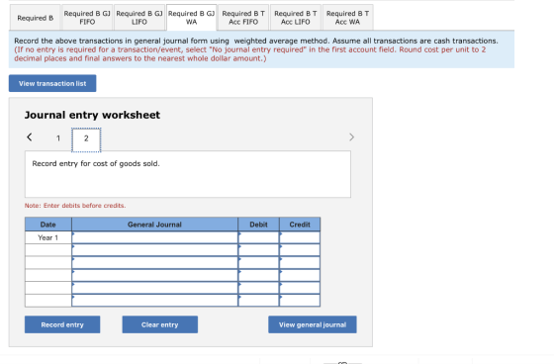Select the Required B T Acc WA tab
The width and height of the screenshot is (554, 364).
click(347, 18)
